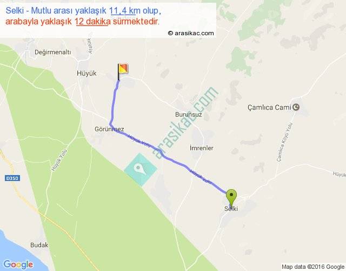The width and height of the screenshot is (346, 271).
Task: Click the Hüyük town label
Action: coord(86,73)
